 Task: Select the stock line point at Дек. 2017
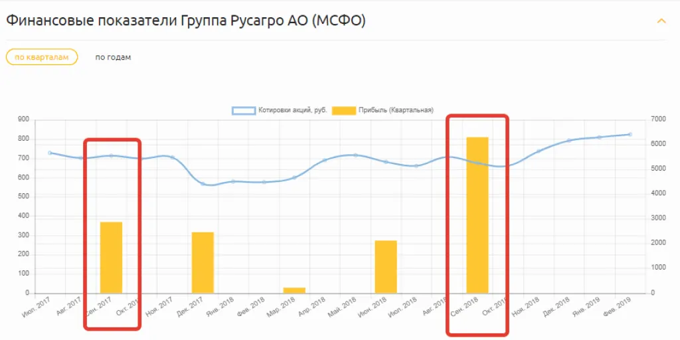[203, 183]
